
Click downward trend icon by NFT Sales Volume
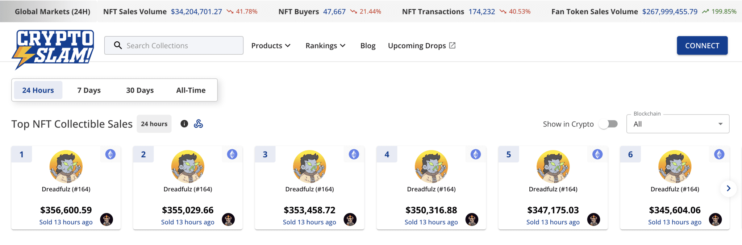pyautogui.click(x=230, y=12)
